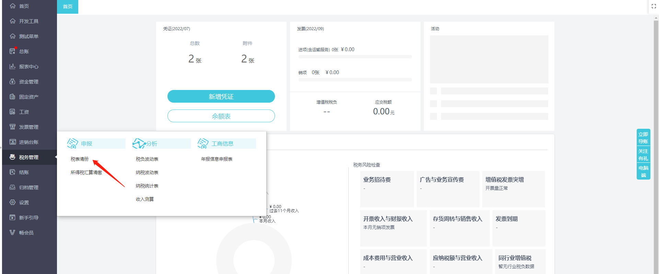Expand the 归档管理 sidebar item
This screenshot has height=274, width=659.
(29, 187)
